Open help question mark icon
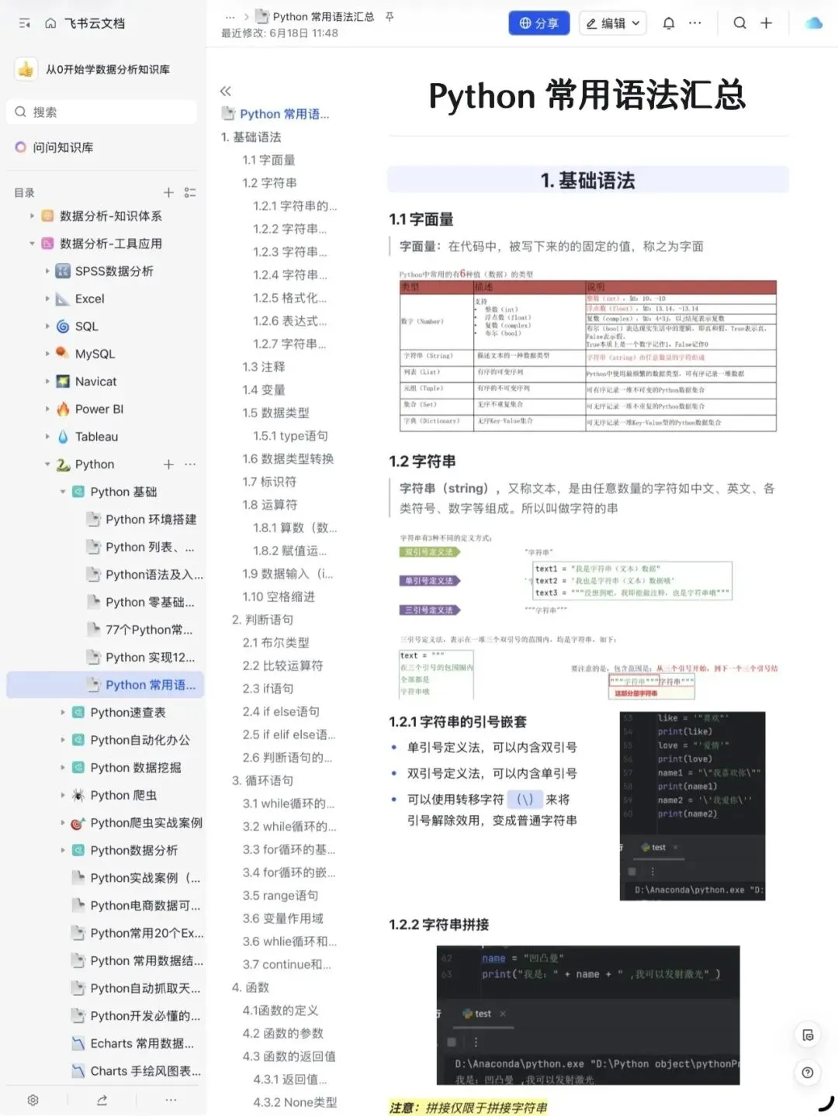 click(x=808, y=1073)
